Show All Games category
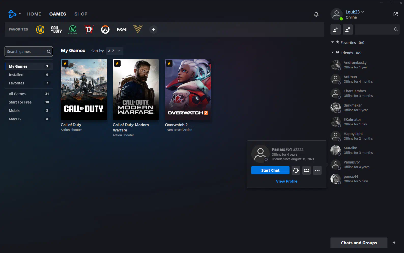 (x=29, y=94)
